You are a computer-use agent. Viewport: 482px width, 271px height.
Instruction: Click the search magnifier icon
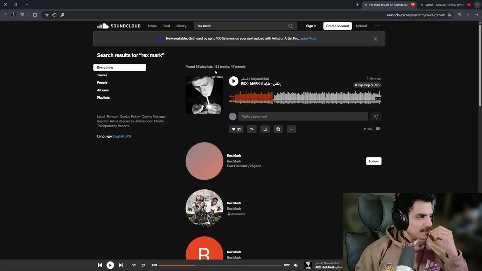click(x=290, y=26)
